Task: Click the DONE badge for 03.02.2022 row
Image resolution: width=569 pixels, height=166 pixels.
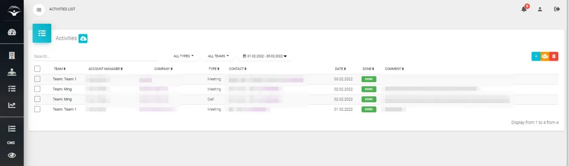Action: [369, 79]
